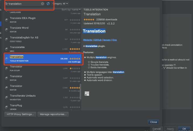This screenshot has height=131, width=193.
Task: Select the Translate IDEA Plugin row
Action: point(43,20)
